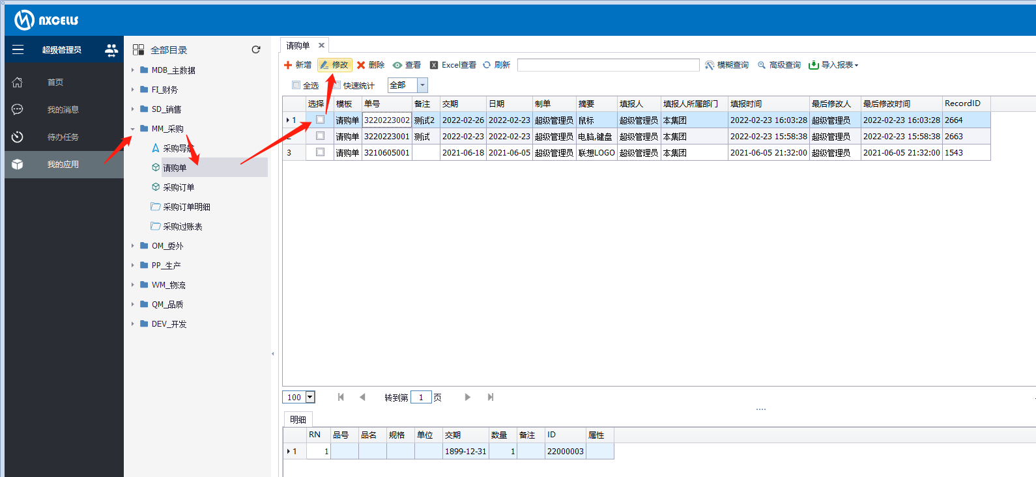Click the 删除 red X toolbar icon
1036x477 pixels.
click(361, 65)
